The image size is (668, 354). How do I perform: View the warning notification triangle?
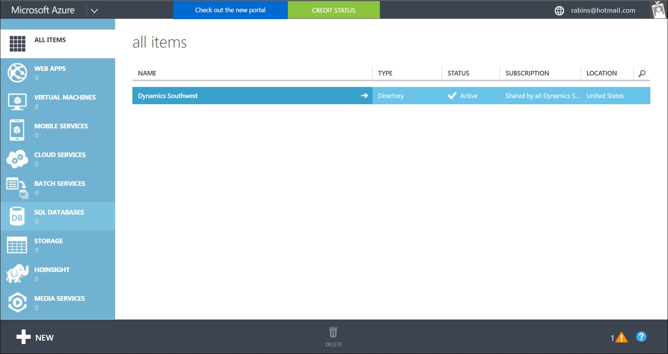(x=621, y=338)
